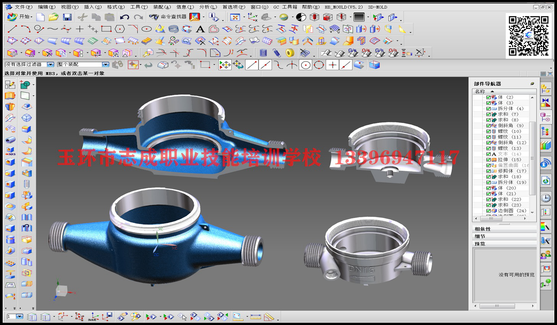
Task: Select 螺纹 (13) in navigator
Action: (509, 148)
